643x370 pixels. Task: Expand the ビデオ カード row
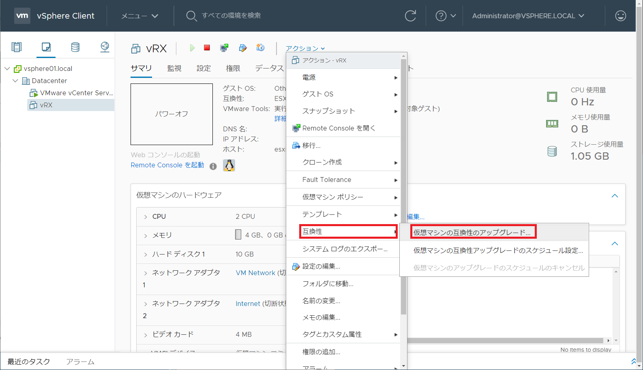(x=146, y=335)
